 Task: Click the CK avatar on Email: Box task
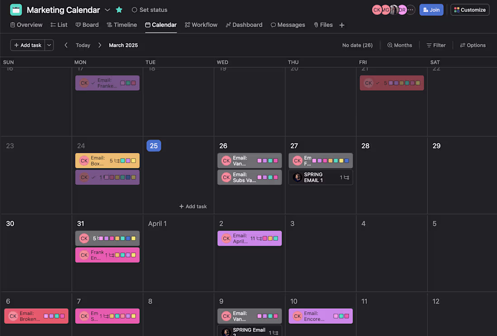coord(84,161)
